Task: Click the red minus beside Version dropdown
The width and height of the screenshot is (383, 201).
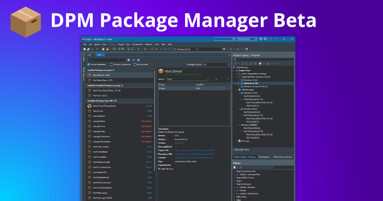Action: [228, 79]
